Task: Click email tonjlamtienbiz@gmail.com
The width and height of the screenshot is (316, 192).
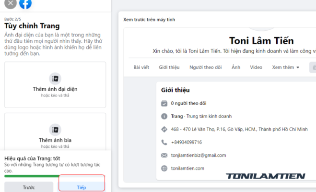Action: tap(199, 156)
